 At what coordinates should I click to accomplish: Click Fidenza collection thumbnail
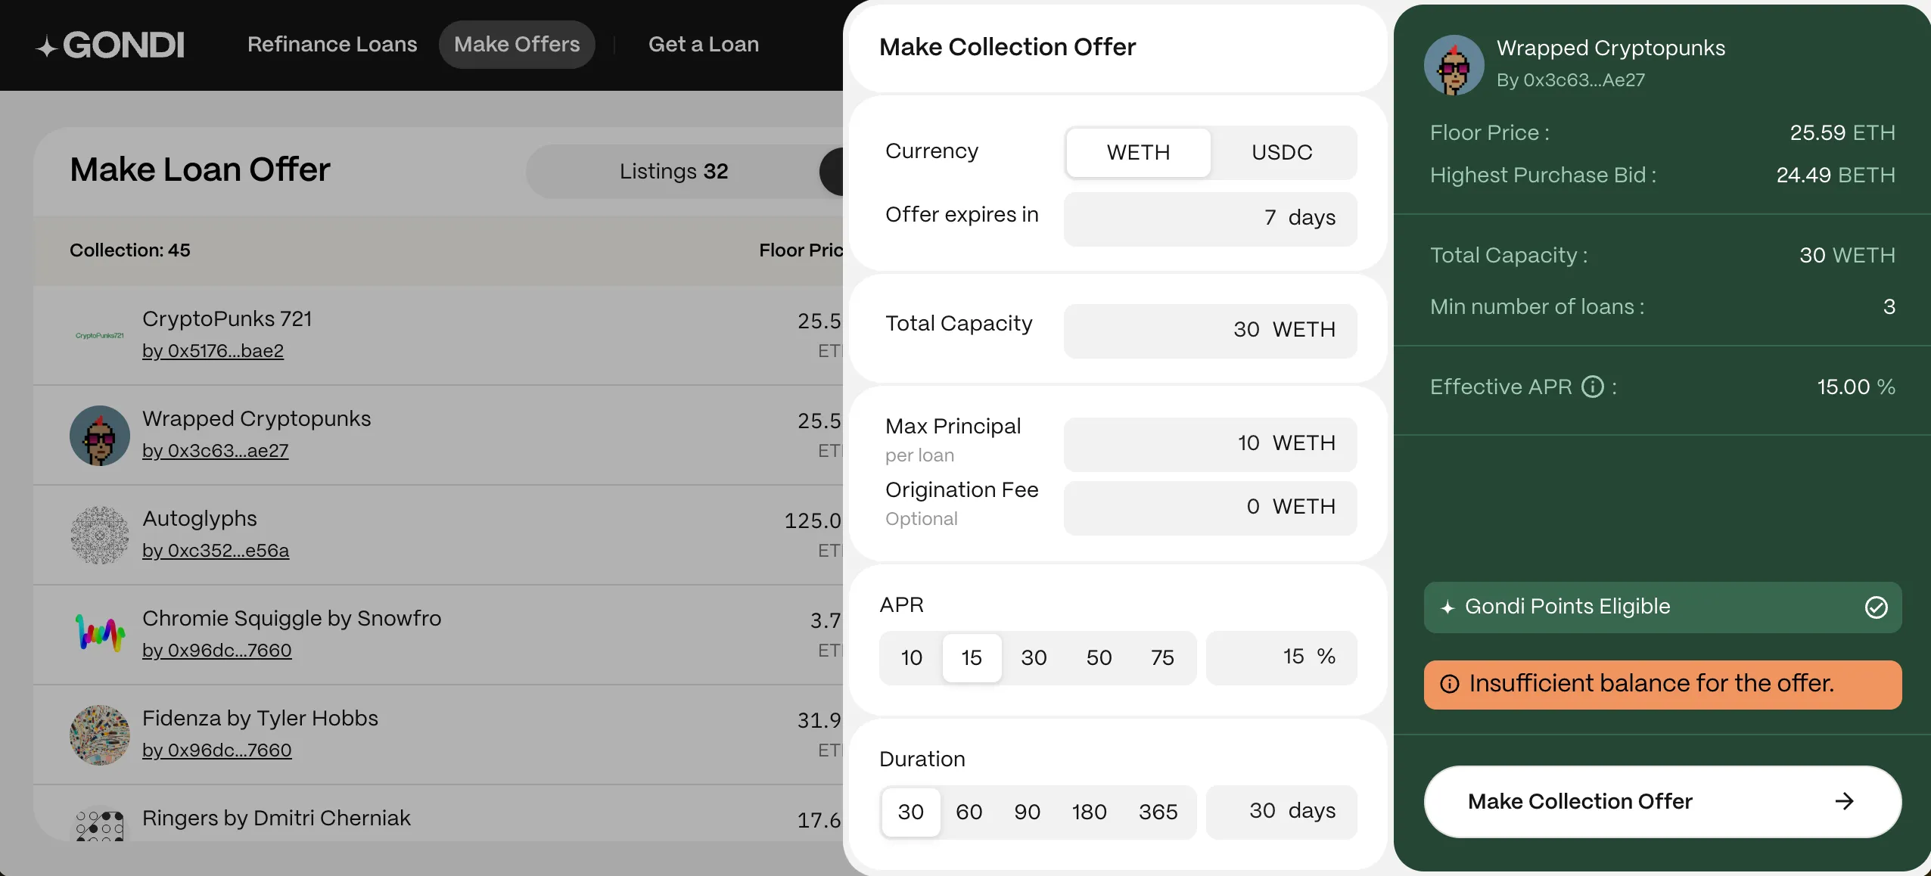click(x=99, y=735)
